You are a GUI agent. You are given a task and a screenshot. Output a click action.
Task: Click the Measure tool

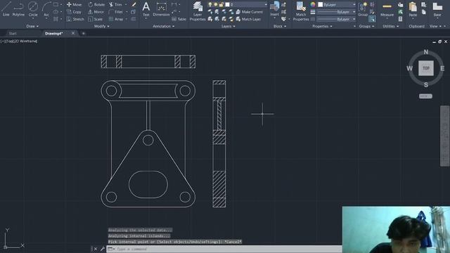[x=387, y=8]
